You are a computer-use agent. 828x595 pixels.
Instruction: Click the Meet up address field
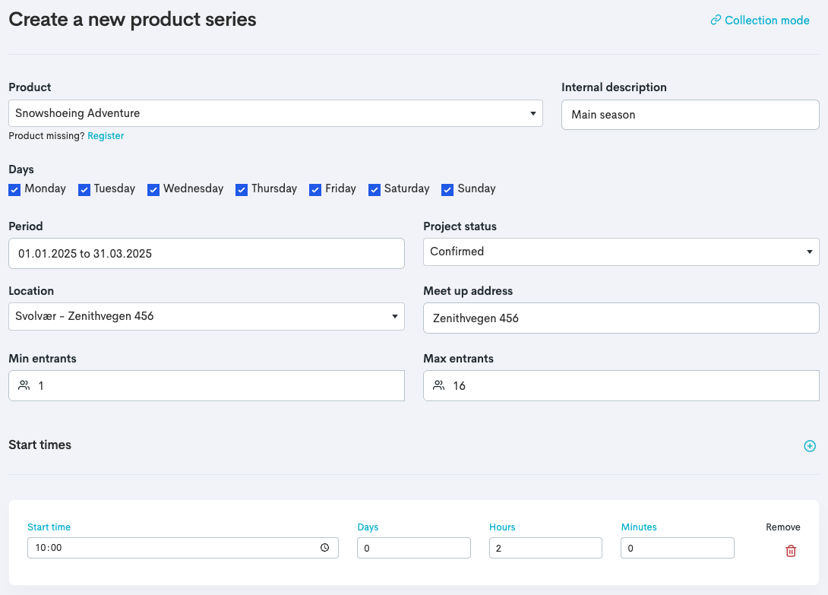point(621,318)
